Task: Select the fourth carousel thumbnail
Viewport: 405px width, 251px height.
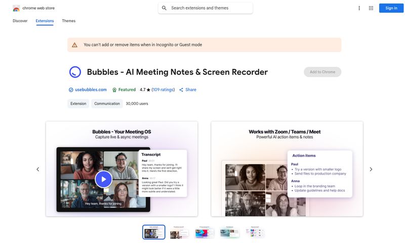Action: coord(230,232)
